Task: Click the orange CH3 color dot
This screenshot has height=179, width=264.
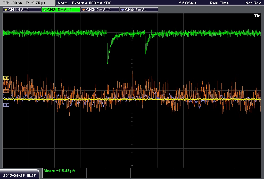Action: point(84,10)
